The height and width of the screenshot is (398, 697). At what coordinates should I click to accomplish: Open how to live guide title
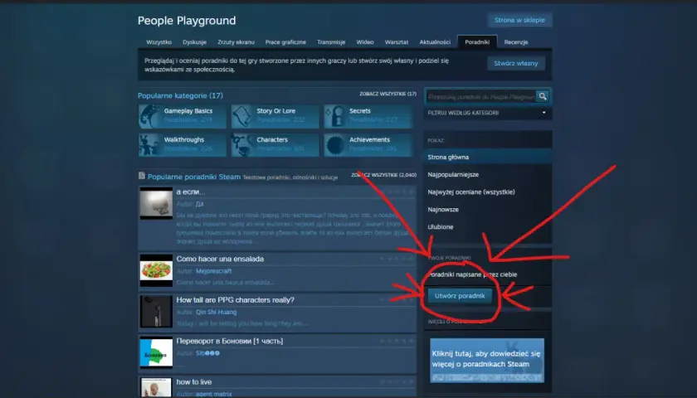pos(194,382)
